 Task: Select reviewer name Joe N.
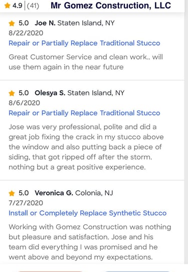45,23
